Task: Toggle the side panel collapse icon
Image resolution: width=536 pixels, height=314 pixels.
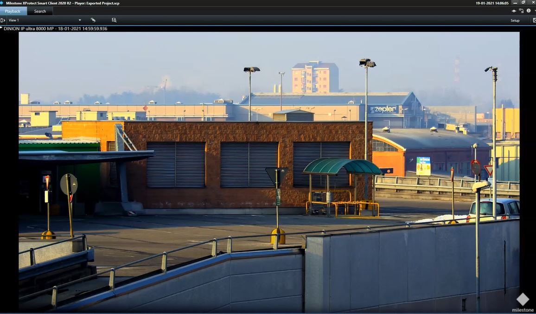Action: (3, 20)
